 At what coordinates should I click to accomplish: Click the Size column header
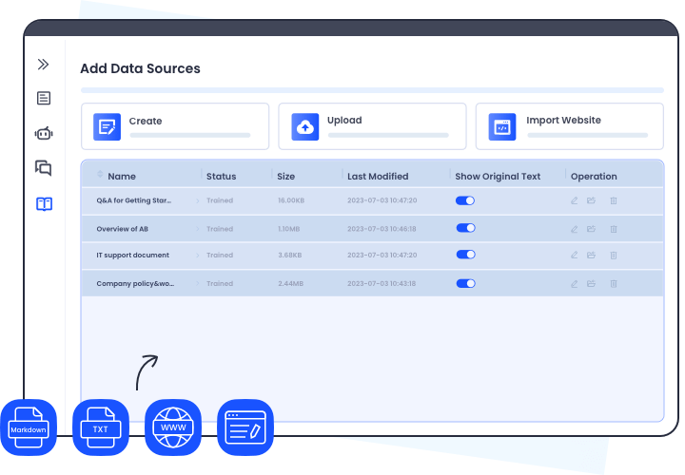point(285,176)
